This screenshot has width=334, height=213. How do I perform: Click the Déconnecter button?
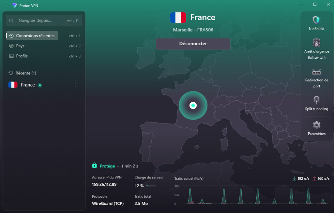coord(193,44)
